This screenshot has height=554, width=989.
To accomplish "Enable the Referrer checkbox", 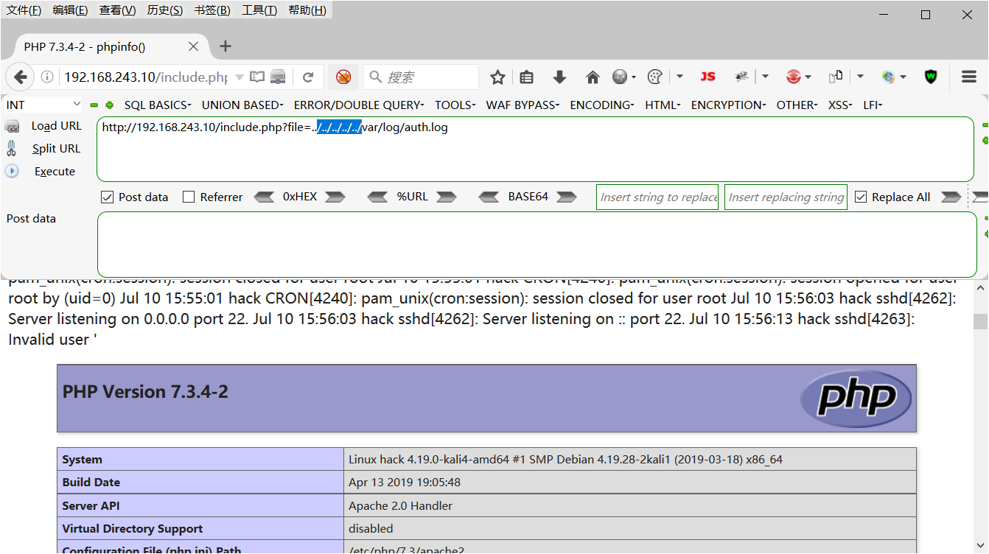I will point(189,197).
